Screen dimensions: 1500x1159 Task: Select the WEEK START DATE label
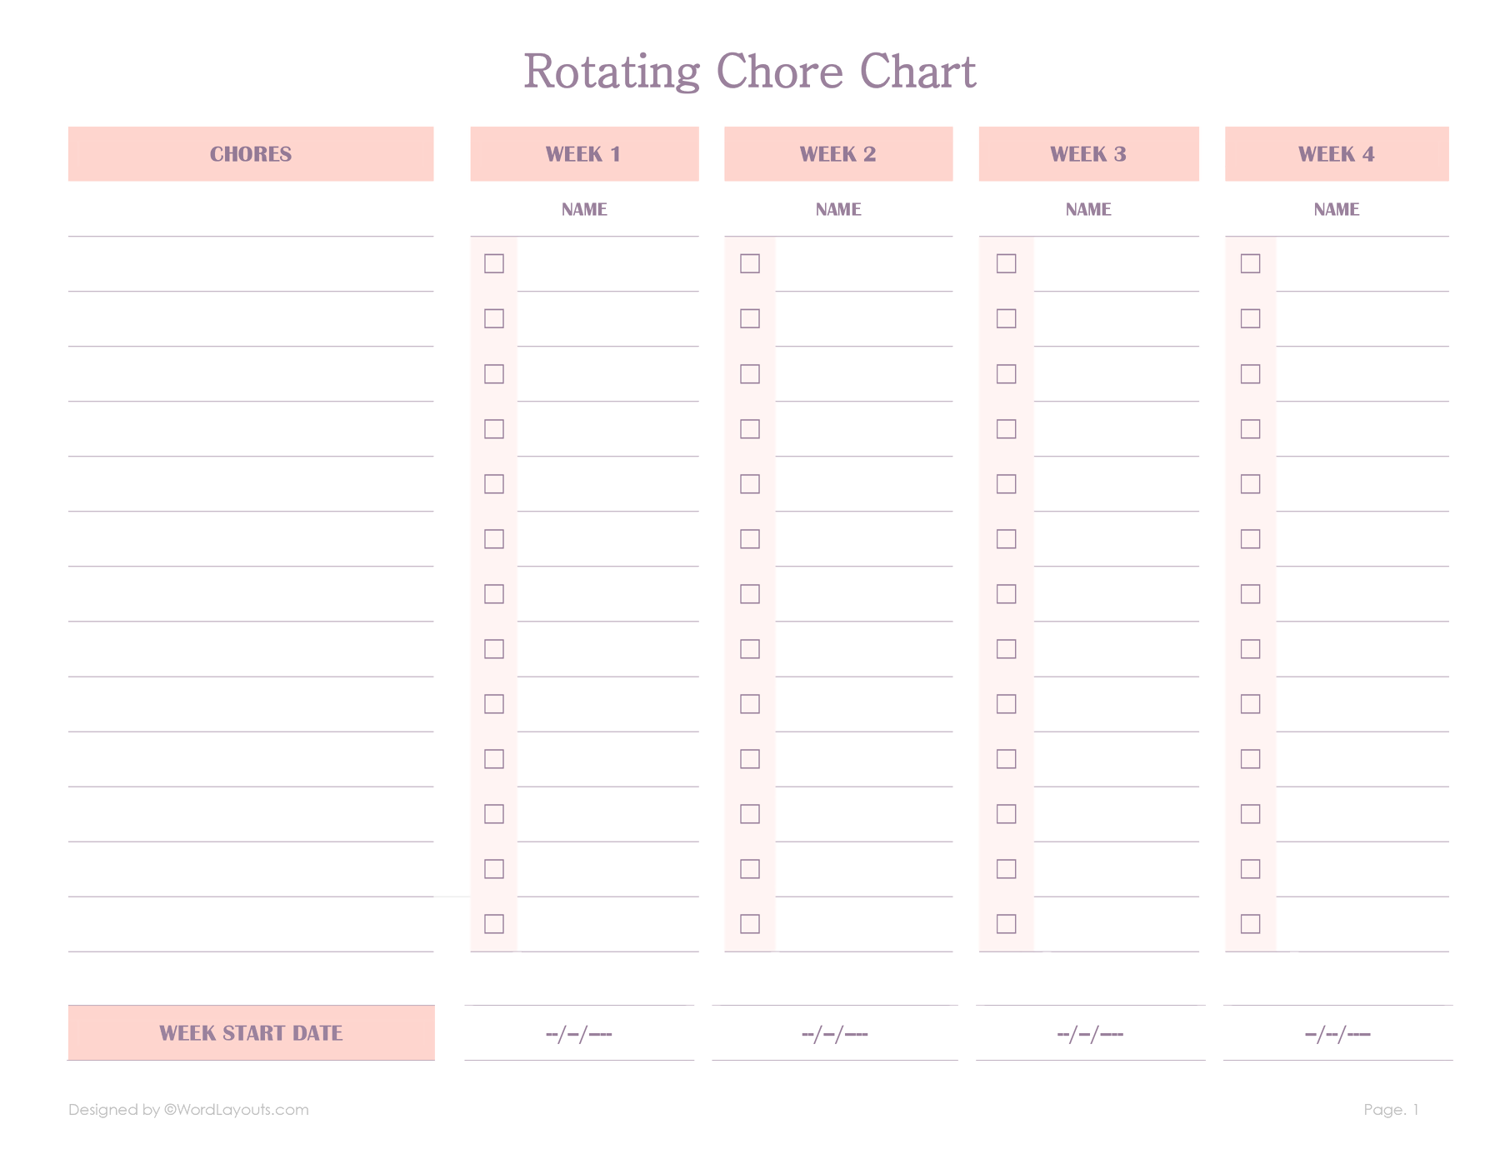(x=251, y=1033)
